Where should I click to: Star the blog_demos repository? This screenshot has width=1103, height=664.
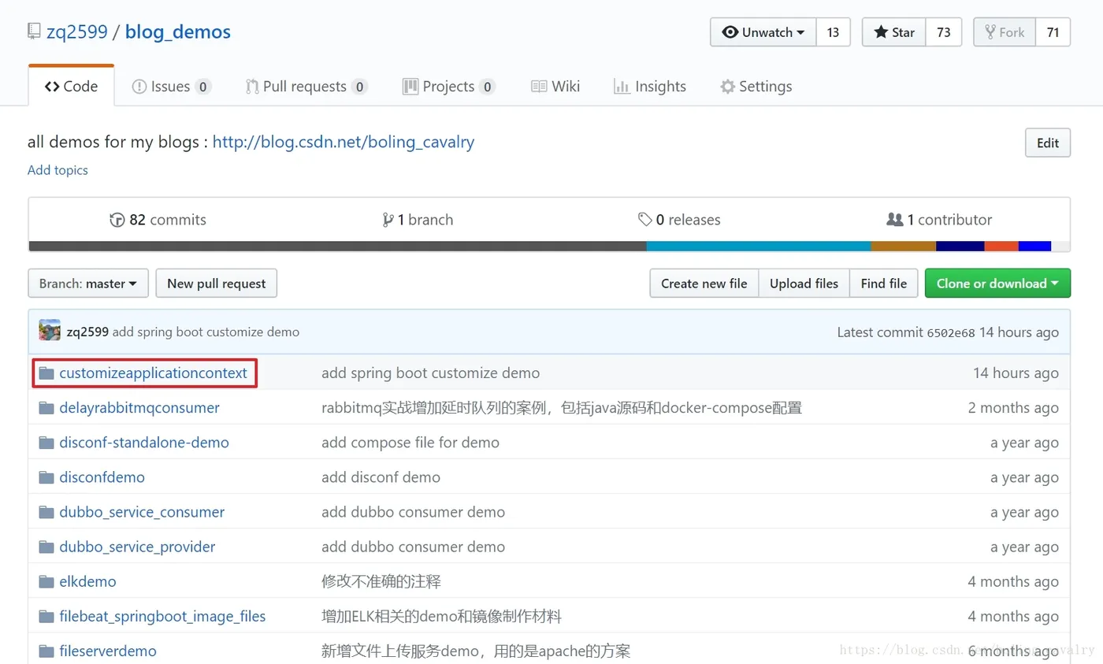[894, 32]
